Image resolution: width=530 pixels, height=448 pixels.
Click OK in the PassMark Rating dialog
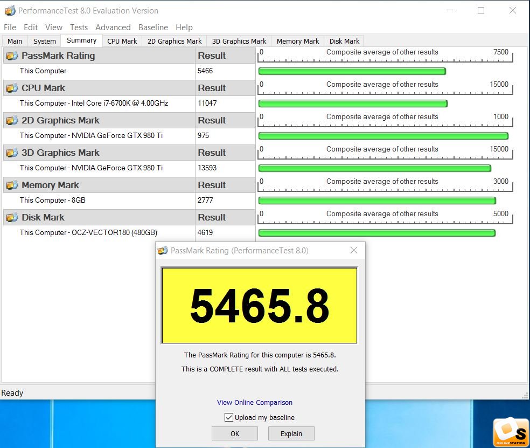click(235, 433)
